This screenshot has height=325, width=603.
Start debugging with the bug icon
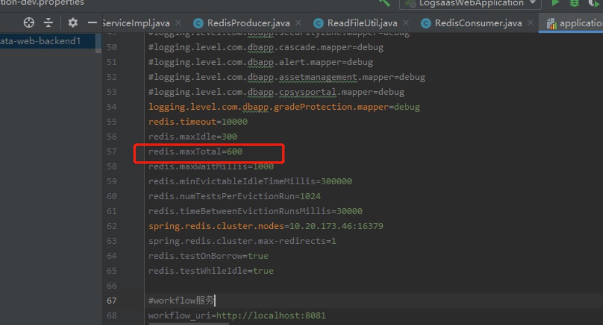tap(574, 3)
